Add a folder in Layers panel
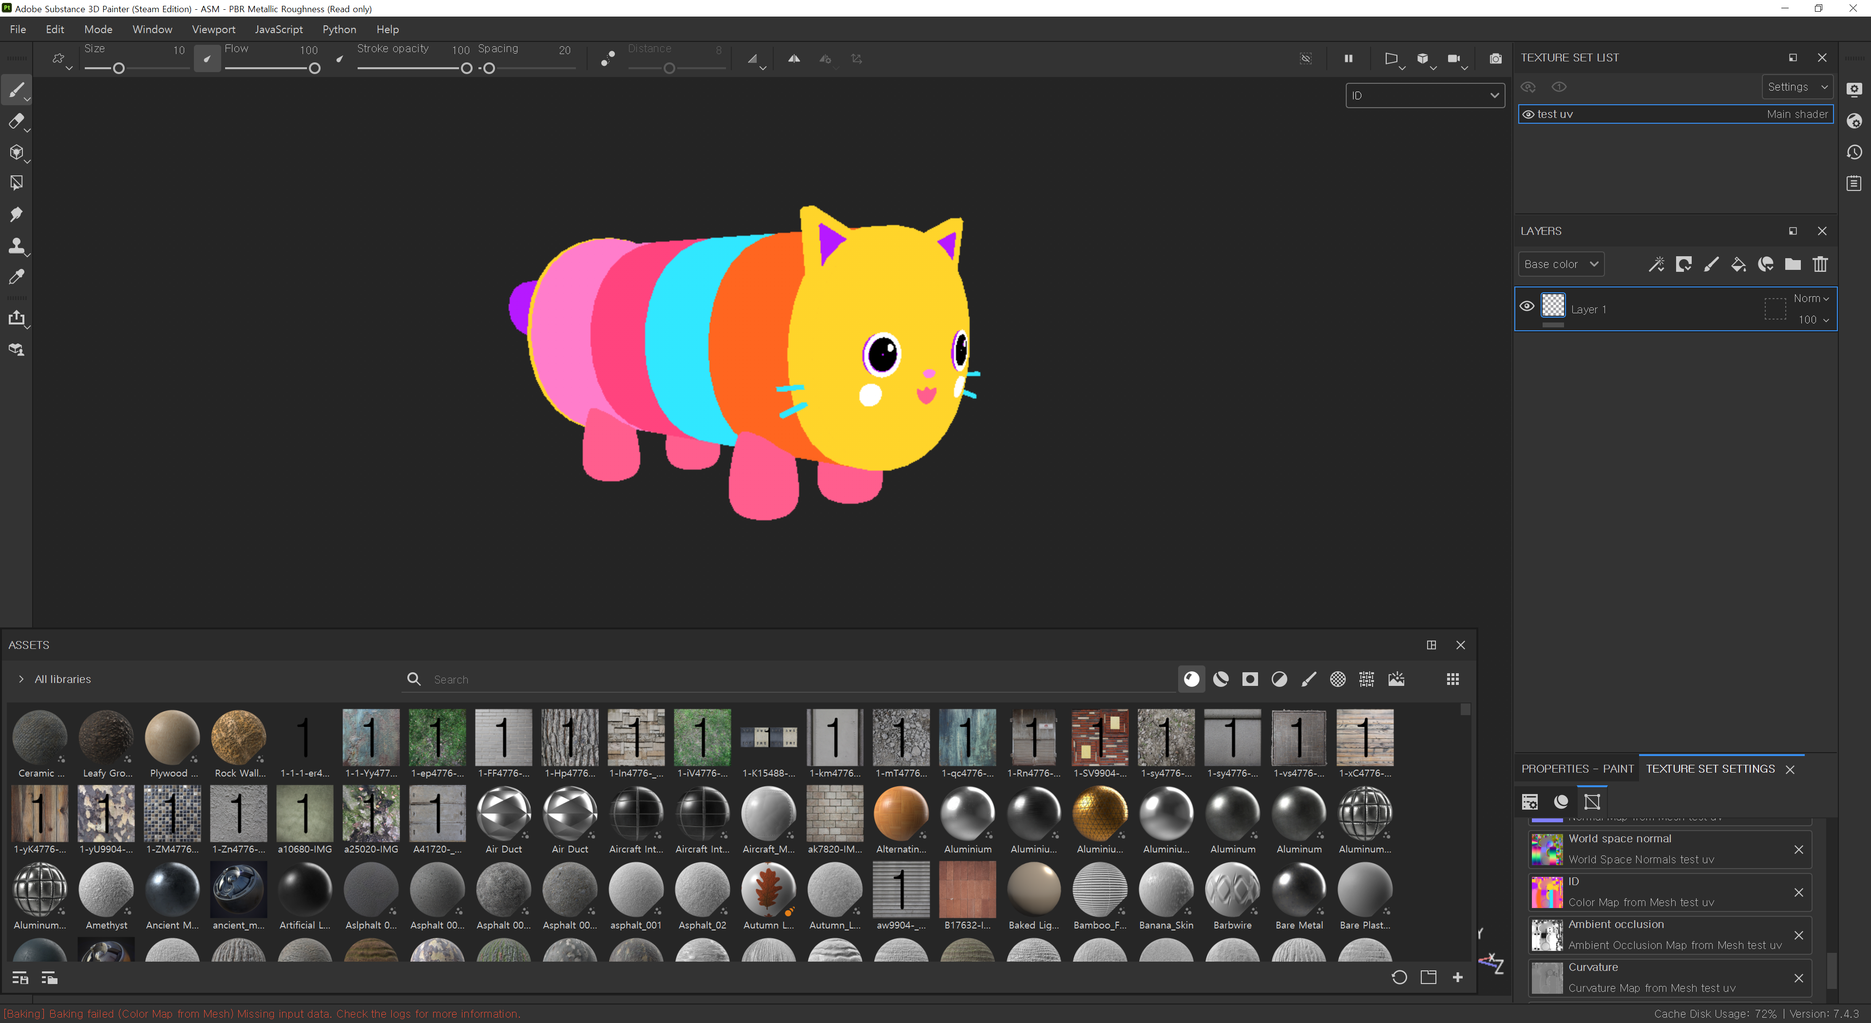Image resolution: width=1871 pixels, height=1023 pixels. click(x=1793, y=265)
